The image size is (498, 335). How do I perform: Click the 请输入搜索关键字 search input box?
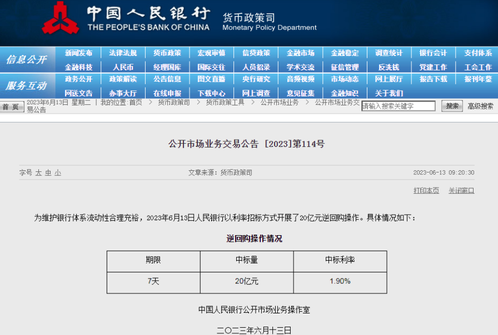tap(399, 105)
